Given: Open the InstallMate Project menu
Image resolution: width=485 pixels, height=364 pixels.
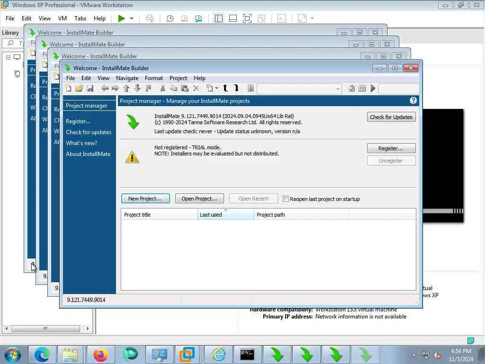Looking at the screenshot, I should pyautogui.click(x=178, y=78).
